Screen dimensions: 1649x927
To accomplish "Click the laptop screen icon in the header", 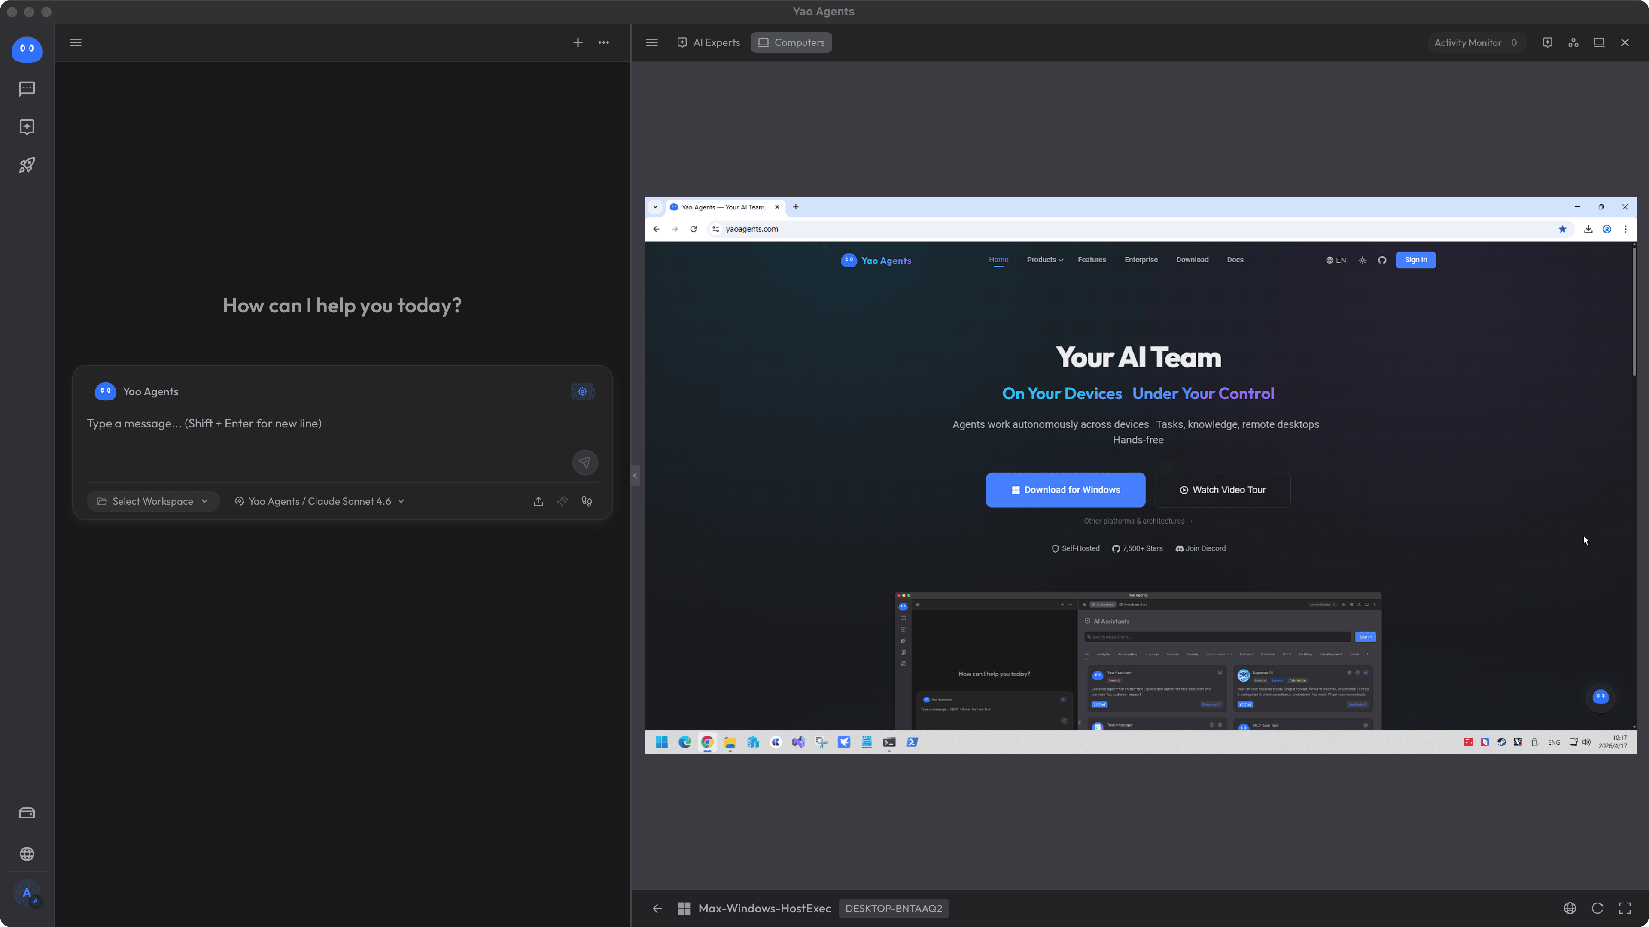I will tap(1599, 42).
